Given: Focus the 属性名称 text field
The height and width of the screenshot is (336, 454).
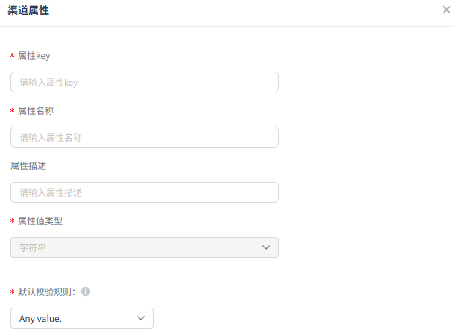Looking at the screenshot, I should 145,137.
